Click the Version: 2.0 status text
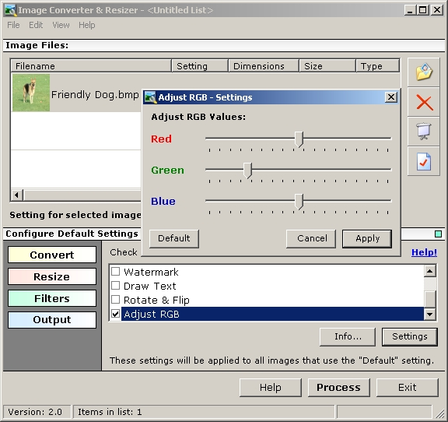 35,412
